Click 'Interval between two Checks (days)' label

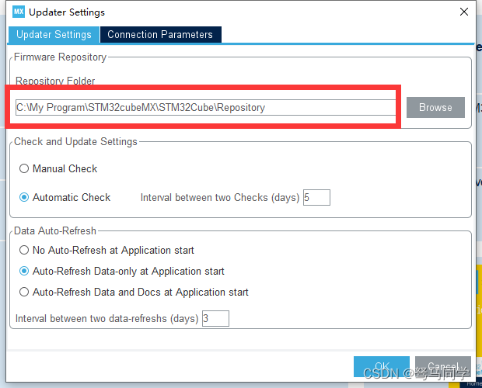220,198
